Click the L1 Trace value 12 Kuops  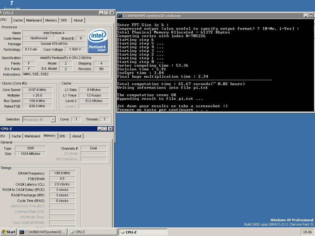point(94,95)
